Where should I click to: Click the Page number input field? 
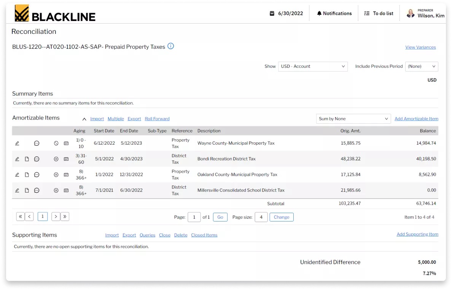194,217
